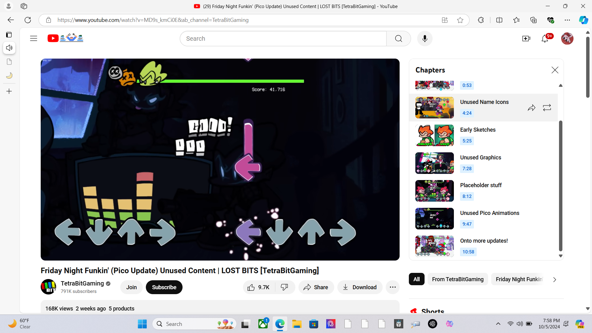This screenshot has width=592, height=333.
Task: Toggle loop on Unused Name Icons chapter
Action: tap(547, 108)
